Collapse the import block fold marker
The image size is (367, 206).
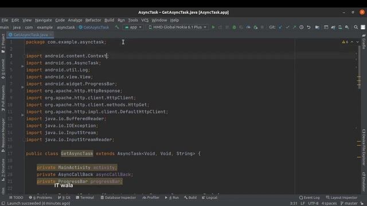click(x=24, y=56)
